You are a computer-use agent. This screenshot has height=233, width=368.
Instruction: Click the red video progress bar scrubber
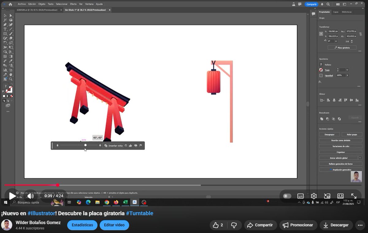pyautogui.click(x=58, y=185)
